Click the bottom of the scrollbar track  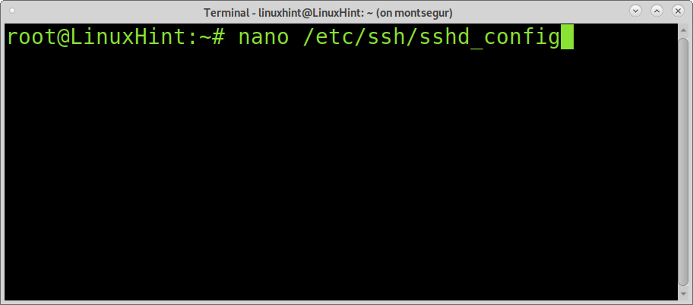tap(683, 294)
